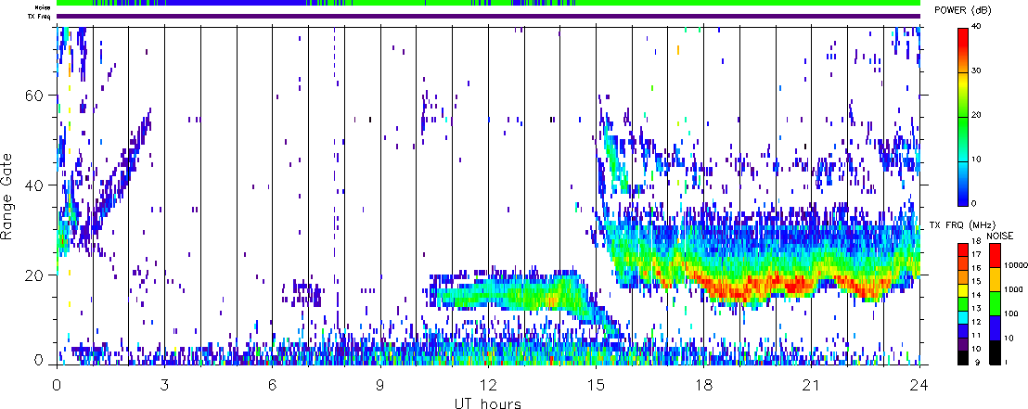Click the '12' tick label on the UT hours axis
Viewport: 1028px width, 409px height.
(x=488, y=386)
